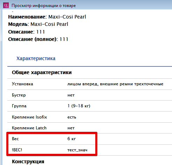Click value 'лицом вперед, внешние ремни трехточечные'
This screenshot has width=172, height=165.
[115, 84]
